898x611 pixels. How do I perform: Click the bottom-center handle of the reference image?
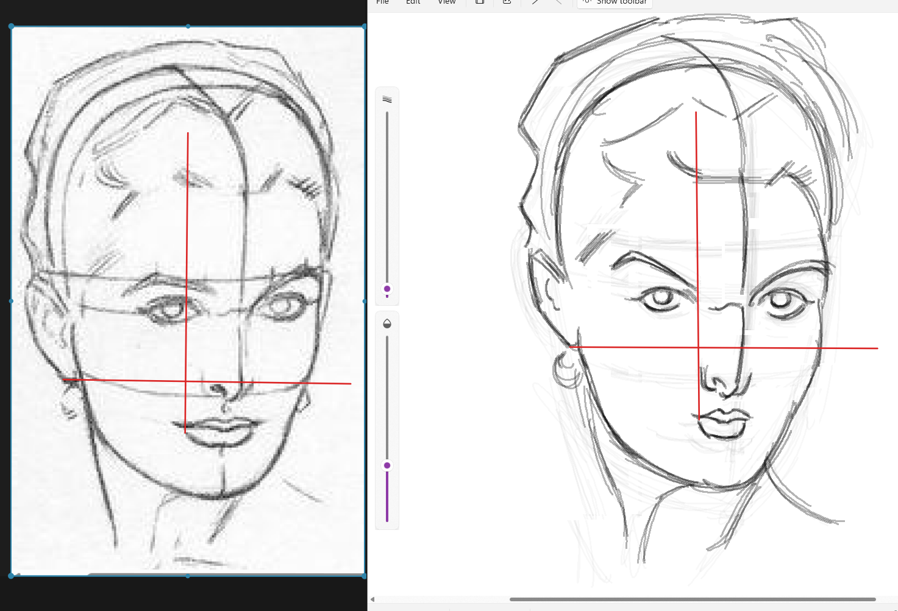[x=188, y=575]
